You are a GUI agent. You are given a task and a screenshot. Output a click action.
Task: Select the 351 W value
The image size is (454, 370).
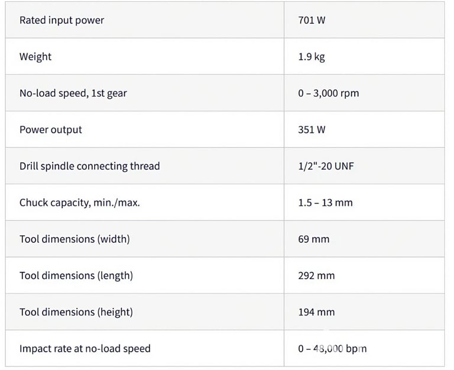(312, 129)
